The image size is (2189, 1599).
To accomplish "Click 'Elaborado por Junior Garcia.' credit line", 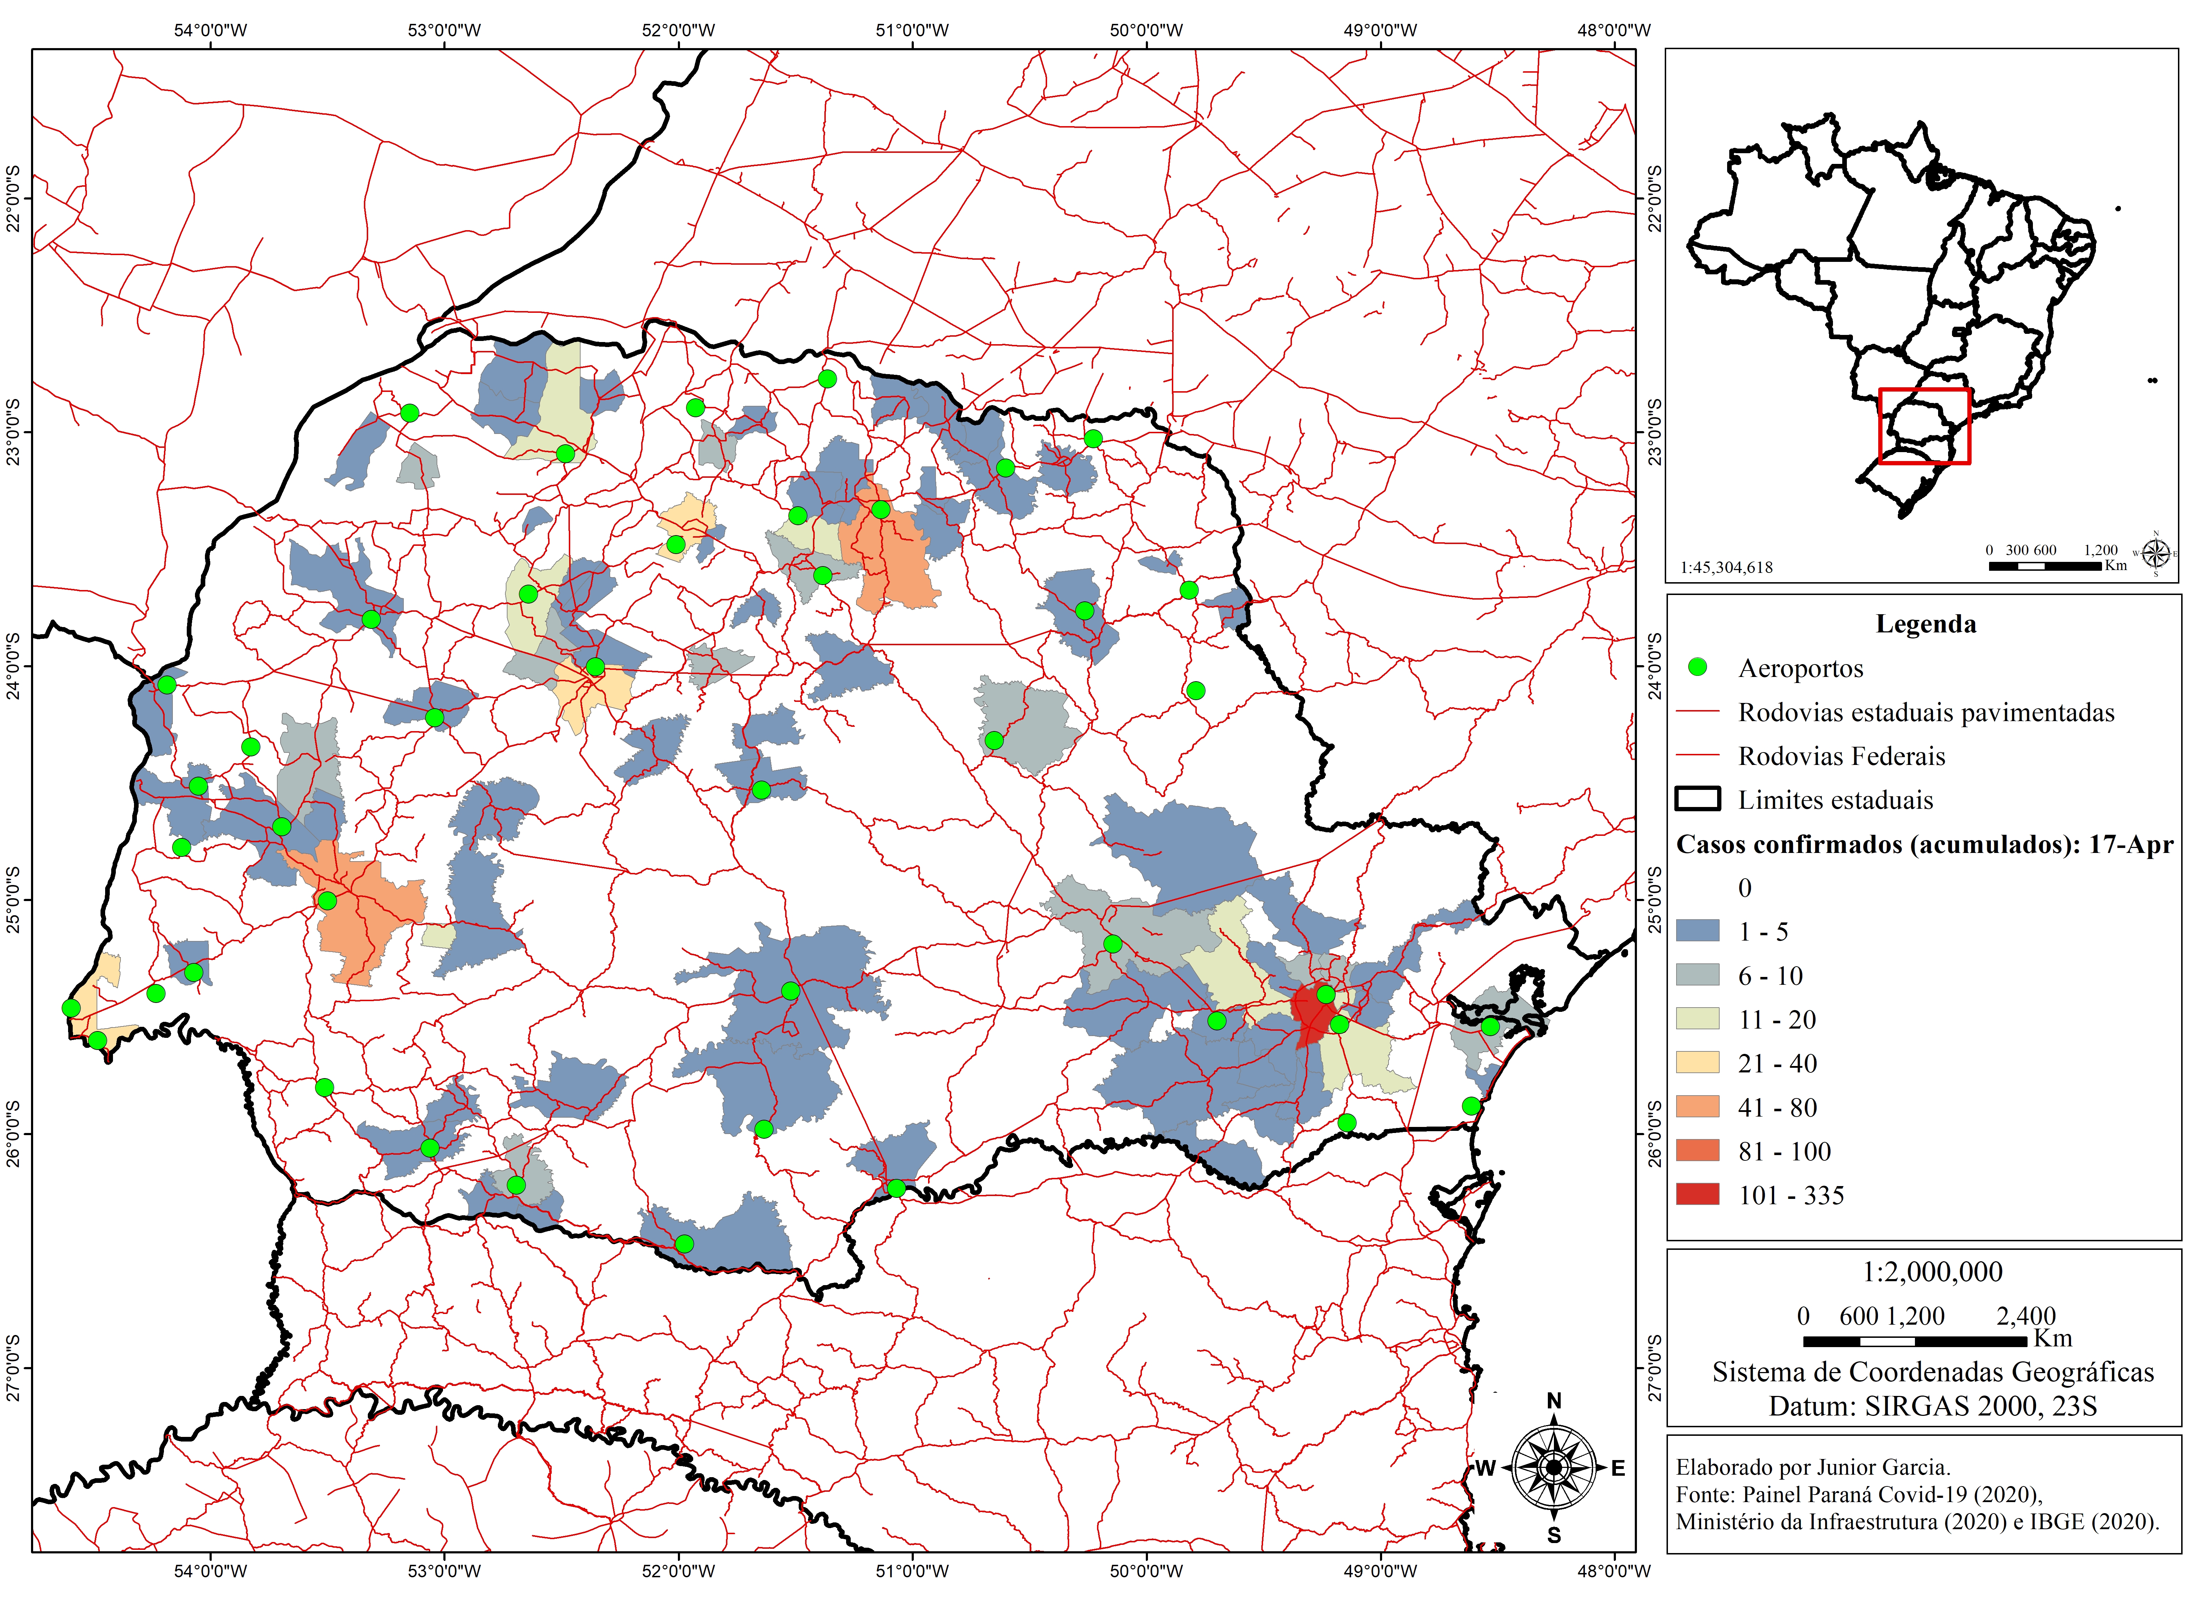I will click(1813, 1468).
